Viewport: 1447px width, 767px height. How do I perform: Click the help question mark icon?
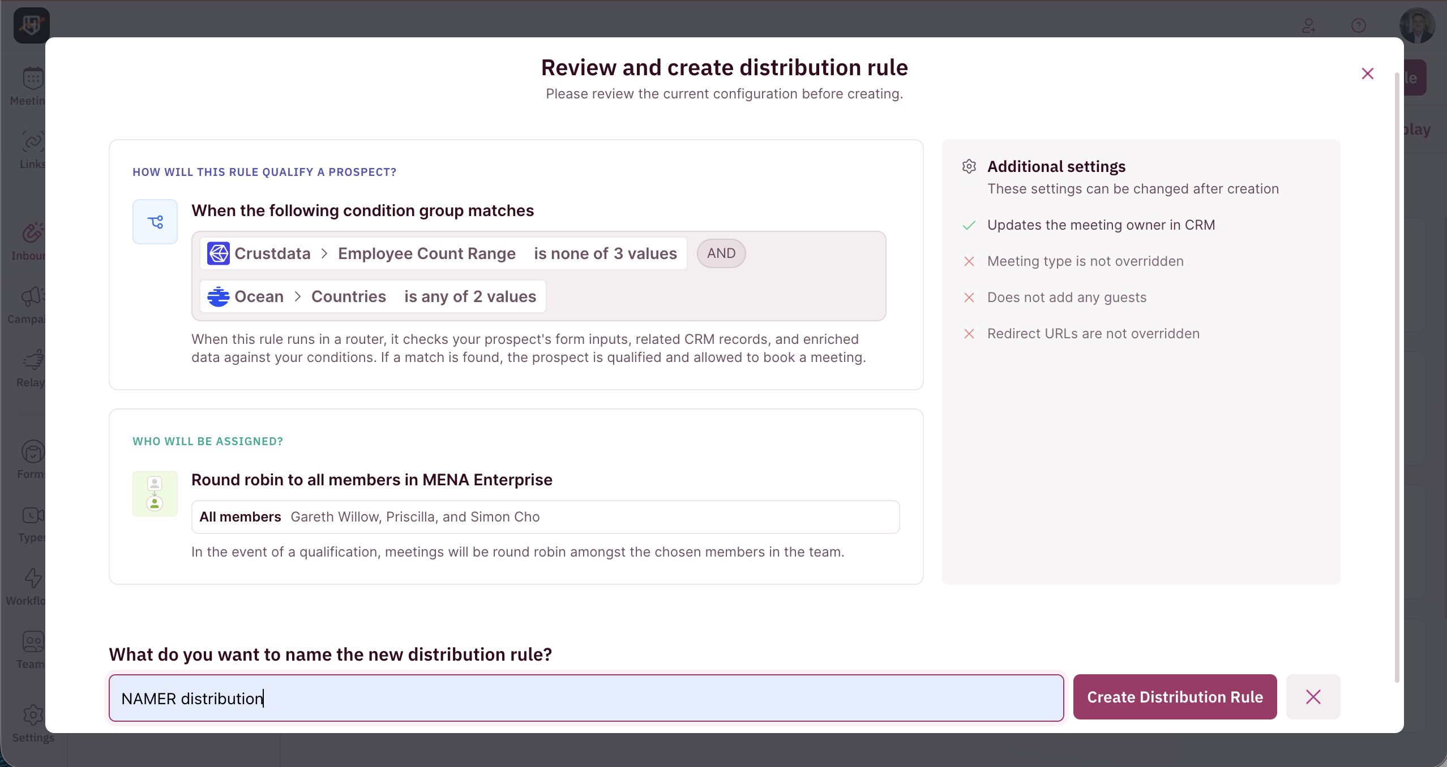click(1359, 25)
